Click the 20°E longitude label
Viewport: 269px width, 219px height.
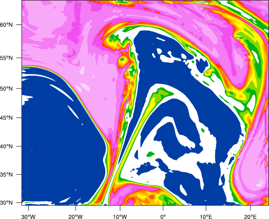pyautogui.click(x=250, y=217)
